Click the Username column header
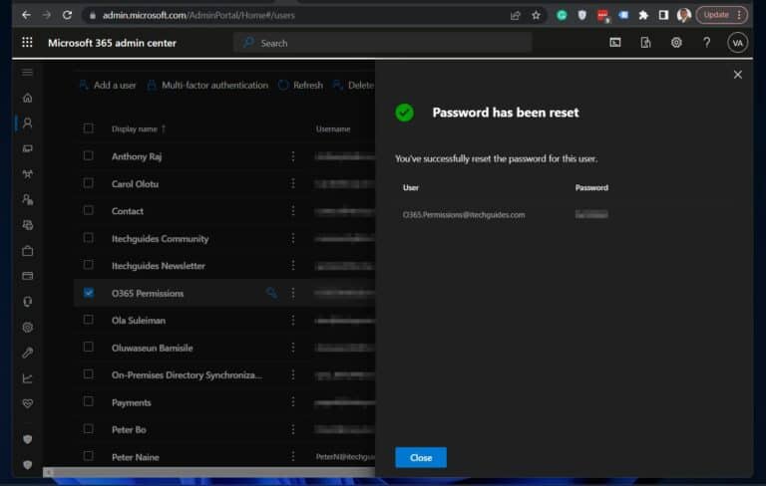The height and width of the screenshot is (486, 766). pos(333,128)
